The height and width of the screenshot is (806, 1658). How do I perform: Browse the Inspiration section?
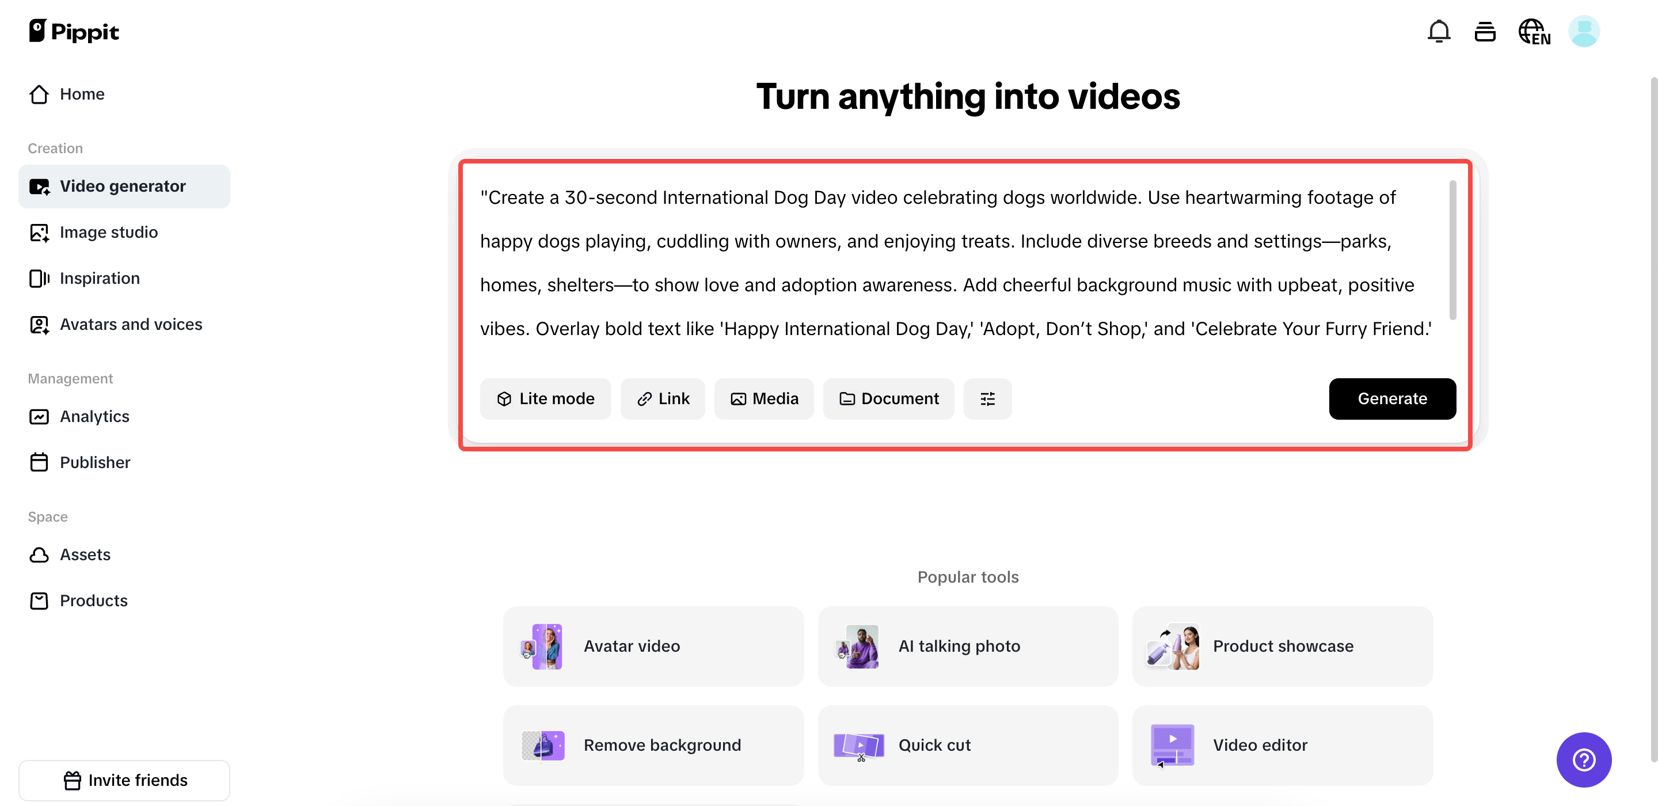click(x=100, y=278)
